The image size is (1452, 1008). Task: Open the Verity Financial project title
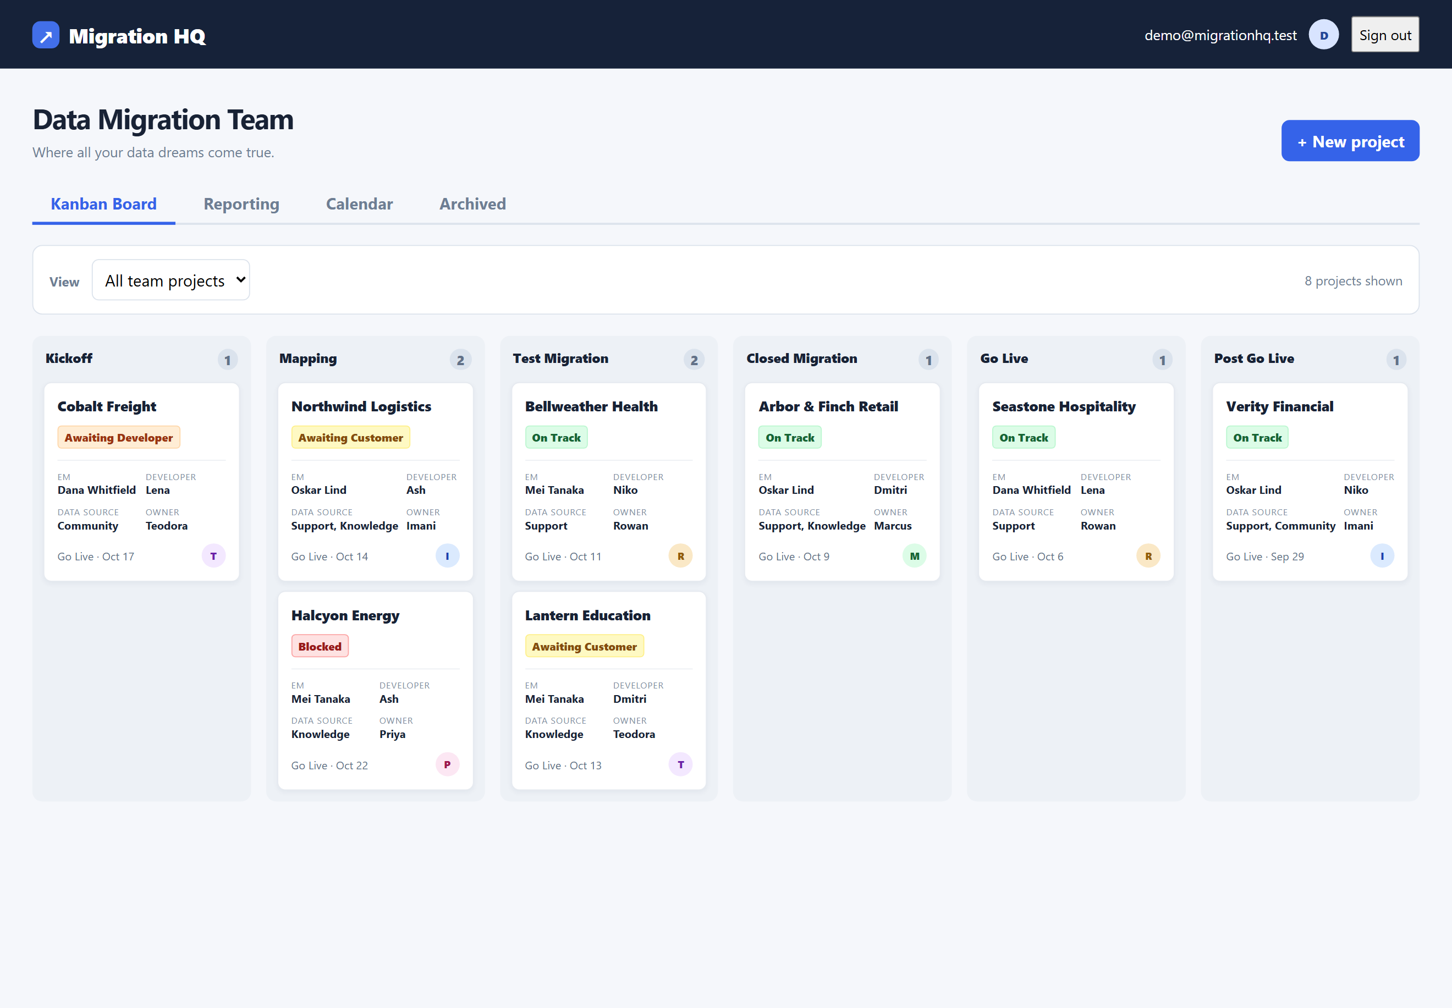[x=1280, y=406]
